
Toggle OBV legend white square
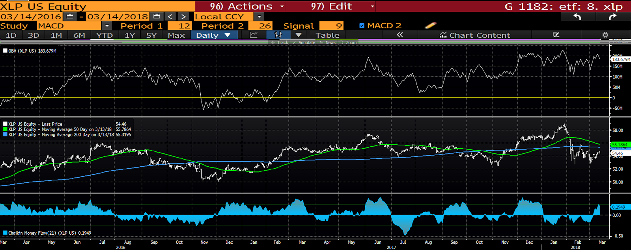pyautogui.click(x=5, y=51)
